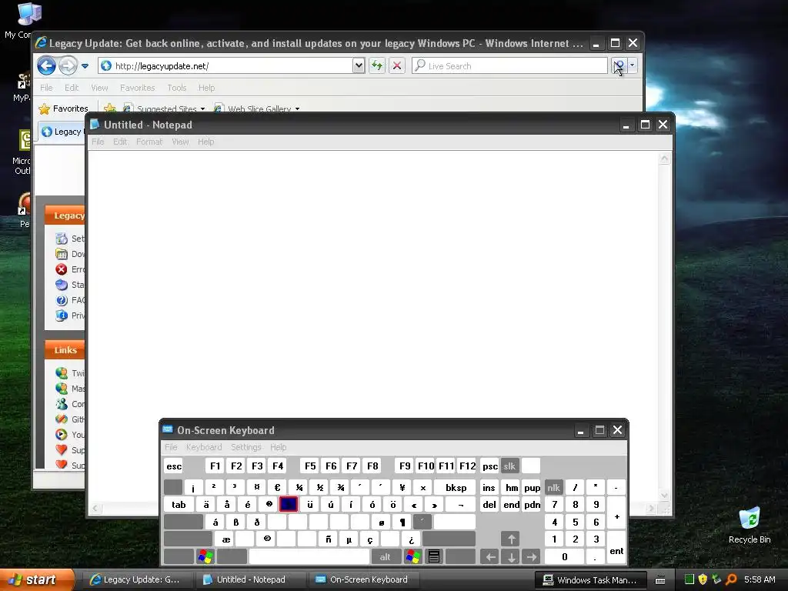Click the red Stop icon in Internet Explorer
This screenshot has width=788, height=591.
pyautogui.click(x=397, y=66)
